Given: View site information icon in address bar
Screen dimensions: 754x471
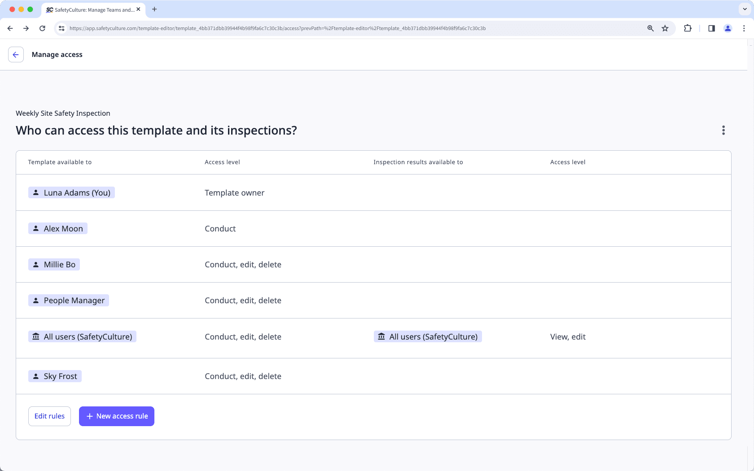Looking at the screenshot, I should pos(62,28).
